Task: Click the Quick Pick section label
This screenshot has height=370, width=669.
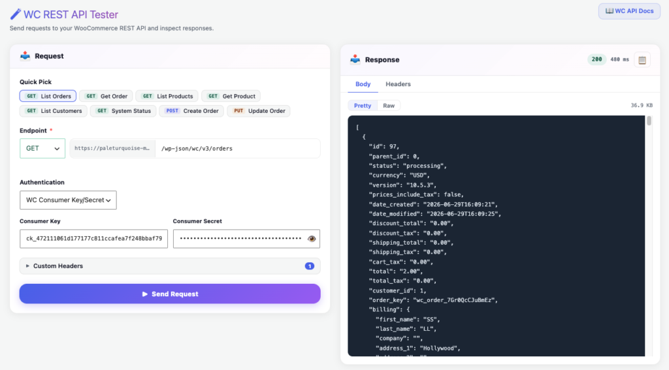Action: (35, 82)
